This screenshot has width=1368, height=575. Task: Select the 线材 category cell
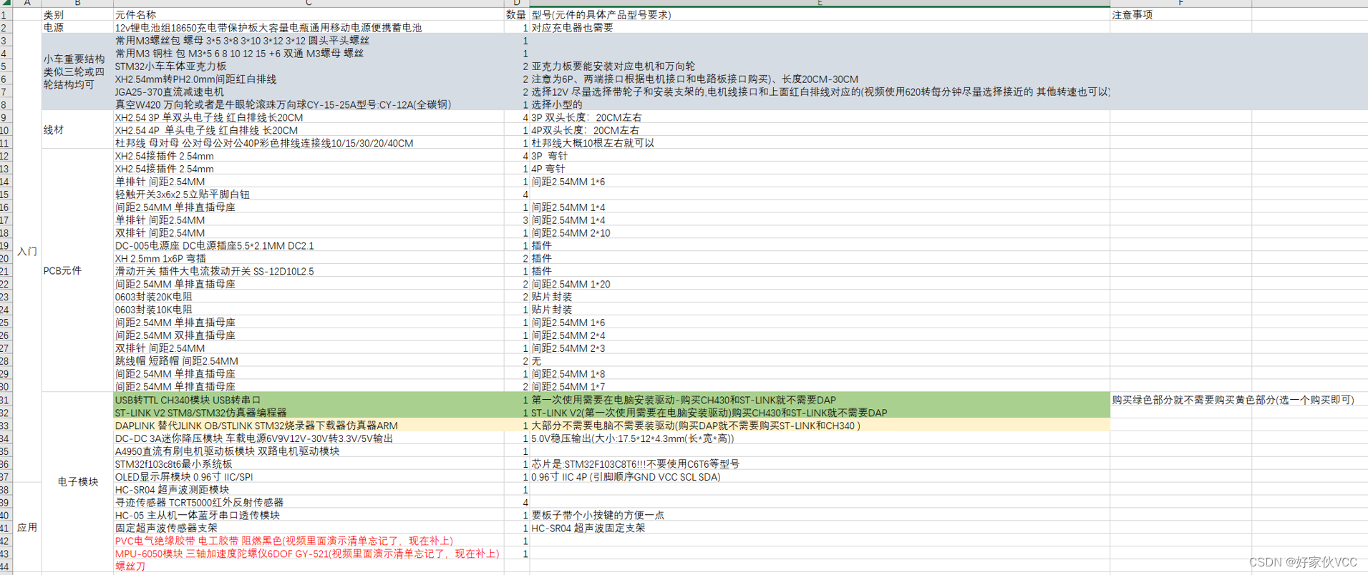pyautogui.click(x=77, y=130)
